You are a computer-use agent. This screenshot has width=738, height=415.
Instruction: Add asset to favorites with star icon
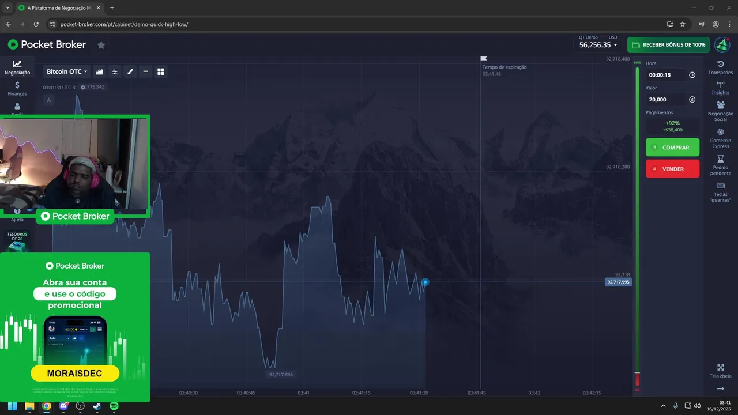point(101,45)
